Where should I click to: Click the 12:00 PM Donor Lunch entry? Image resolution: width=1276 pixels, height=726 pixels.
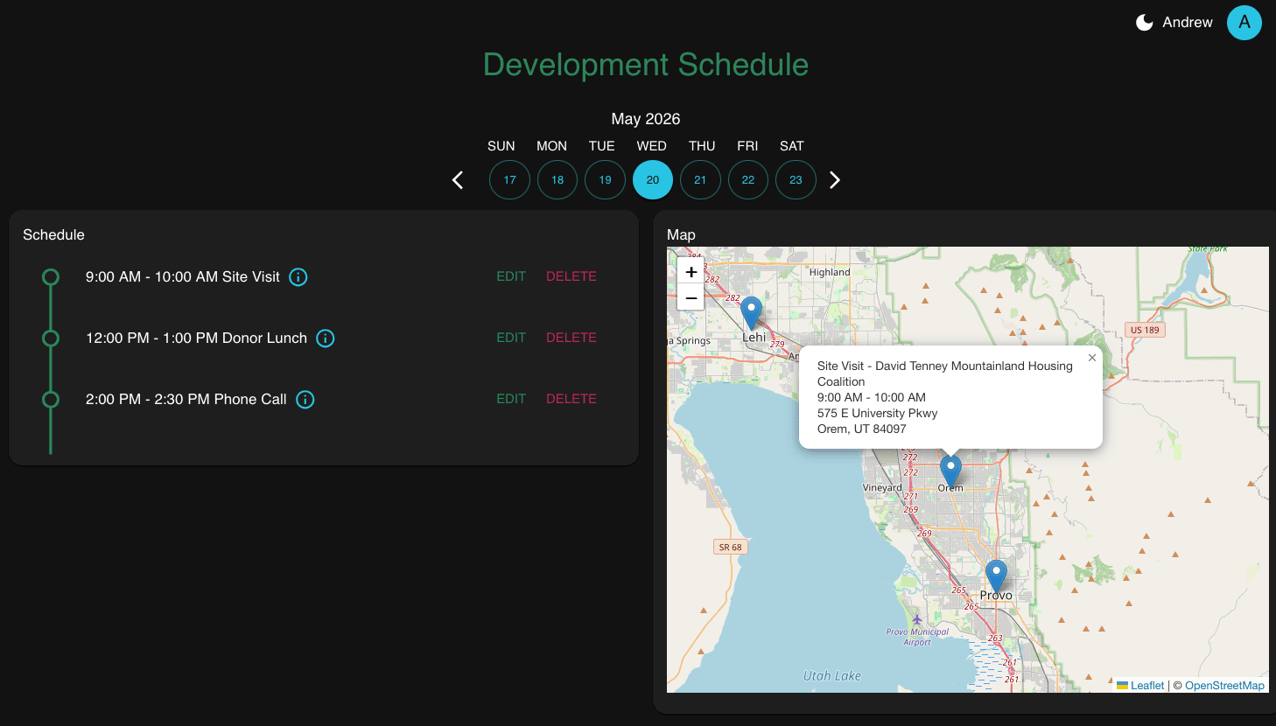[x=196, y=339]
